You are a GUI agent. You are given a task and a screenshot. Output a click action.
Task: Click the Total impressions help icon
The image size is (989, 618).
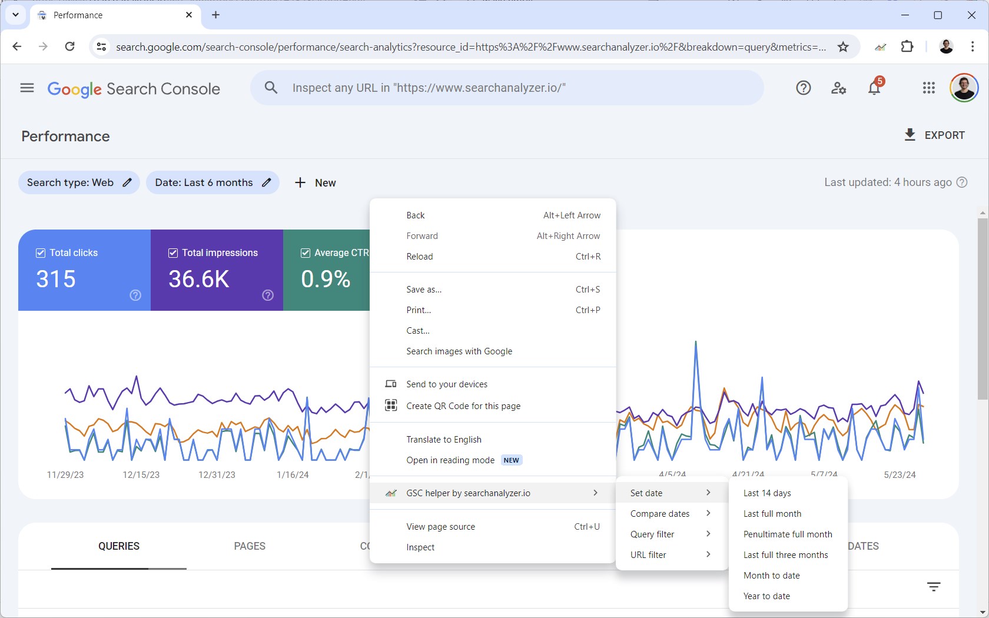(268, 295)
